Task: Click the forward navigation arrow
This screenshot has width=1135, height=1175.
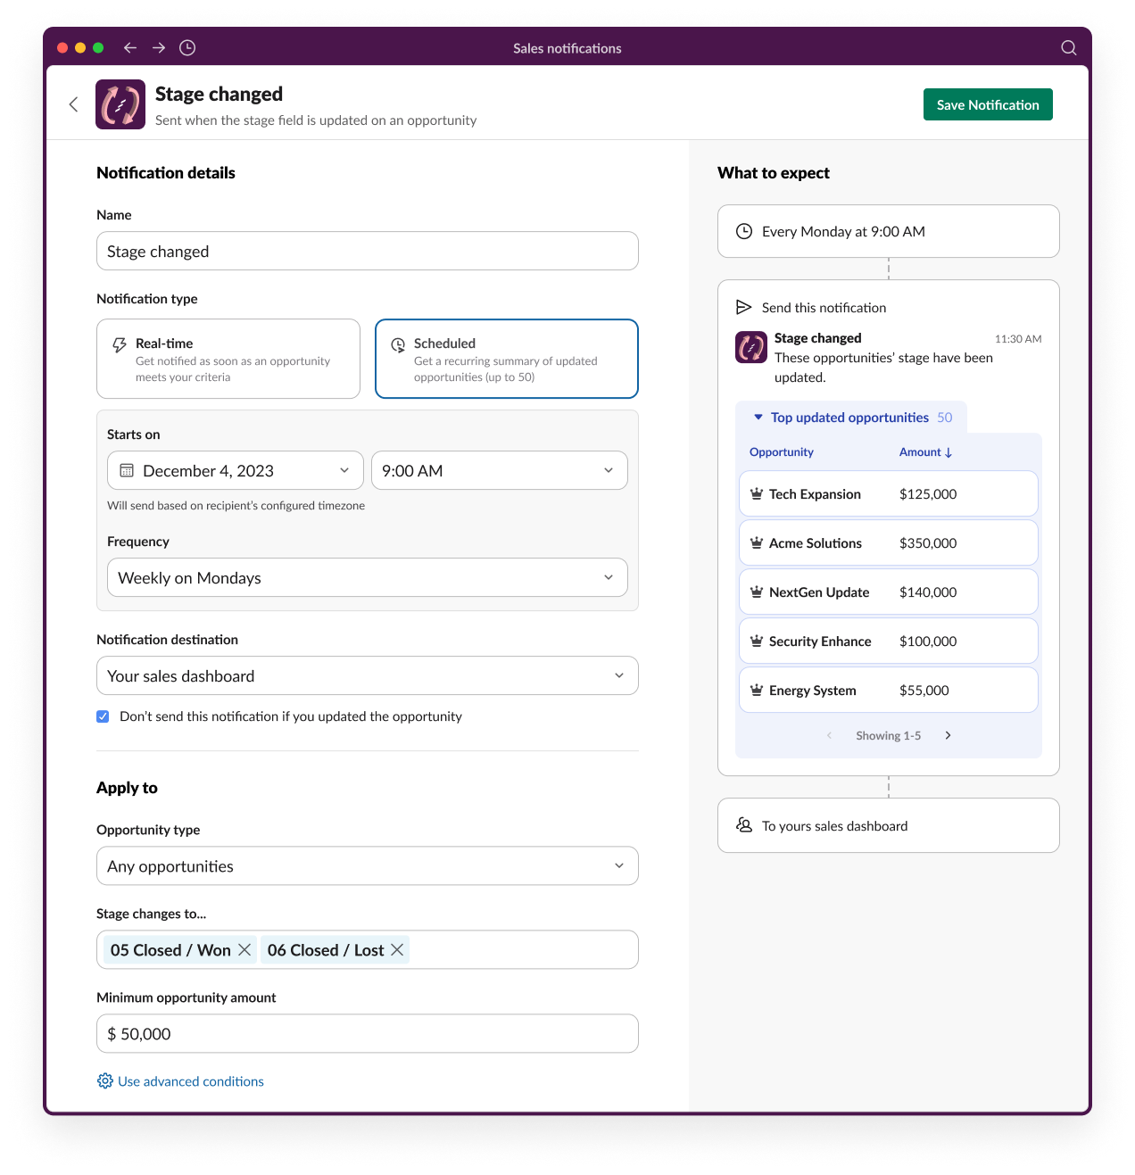Action: 158,47
